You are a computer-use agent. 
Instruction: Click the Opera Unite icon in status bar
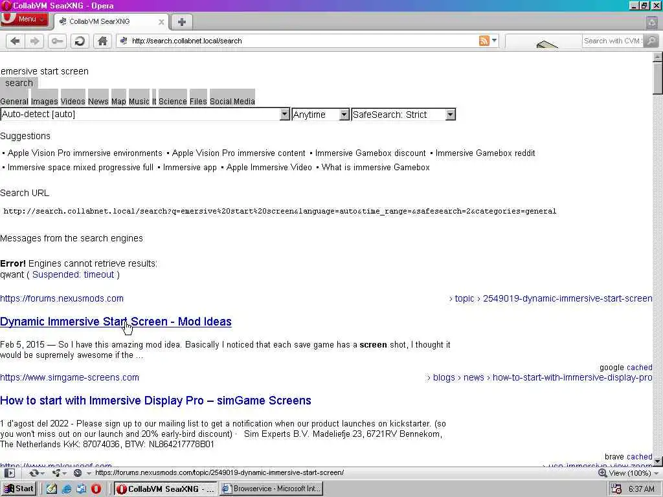(x=58, y=473)
